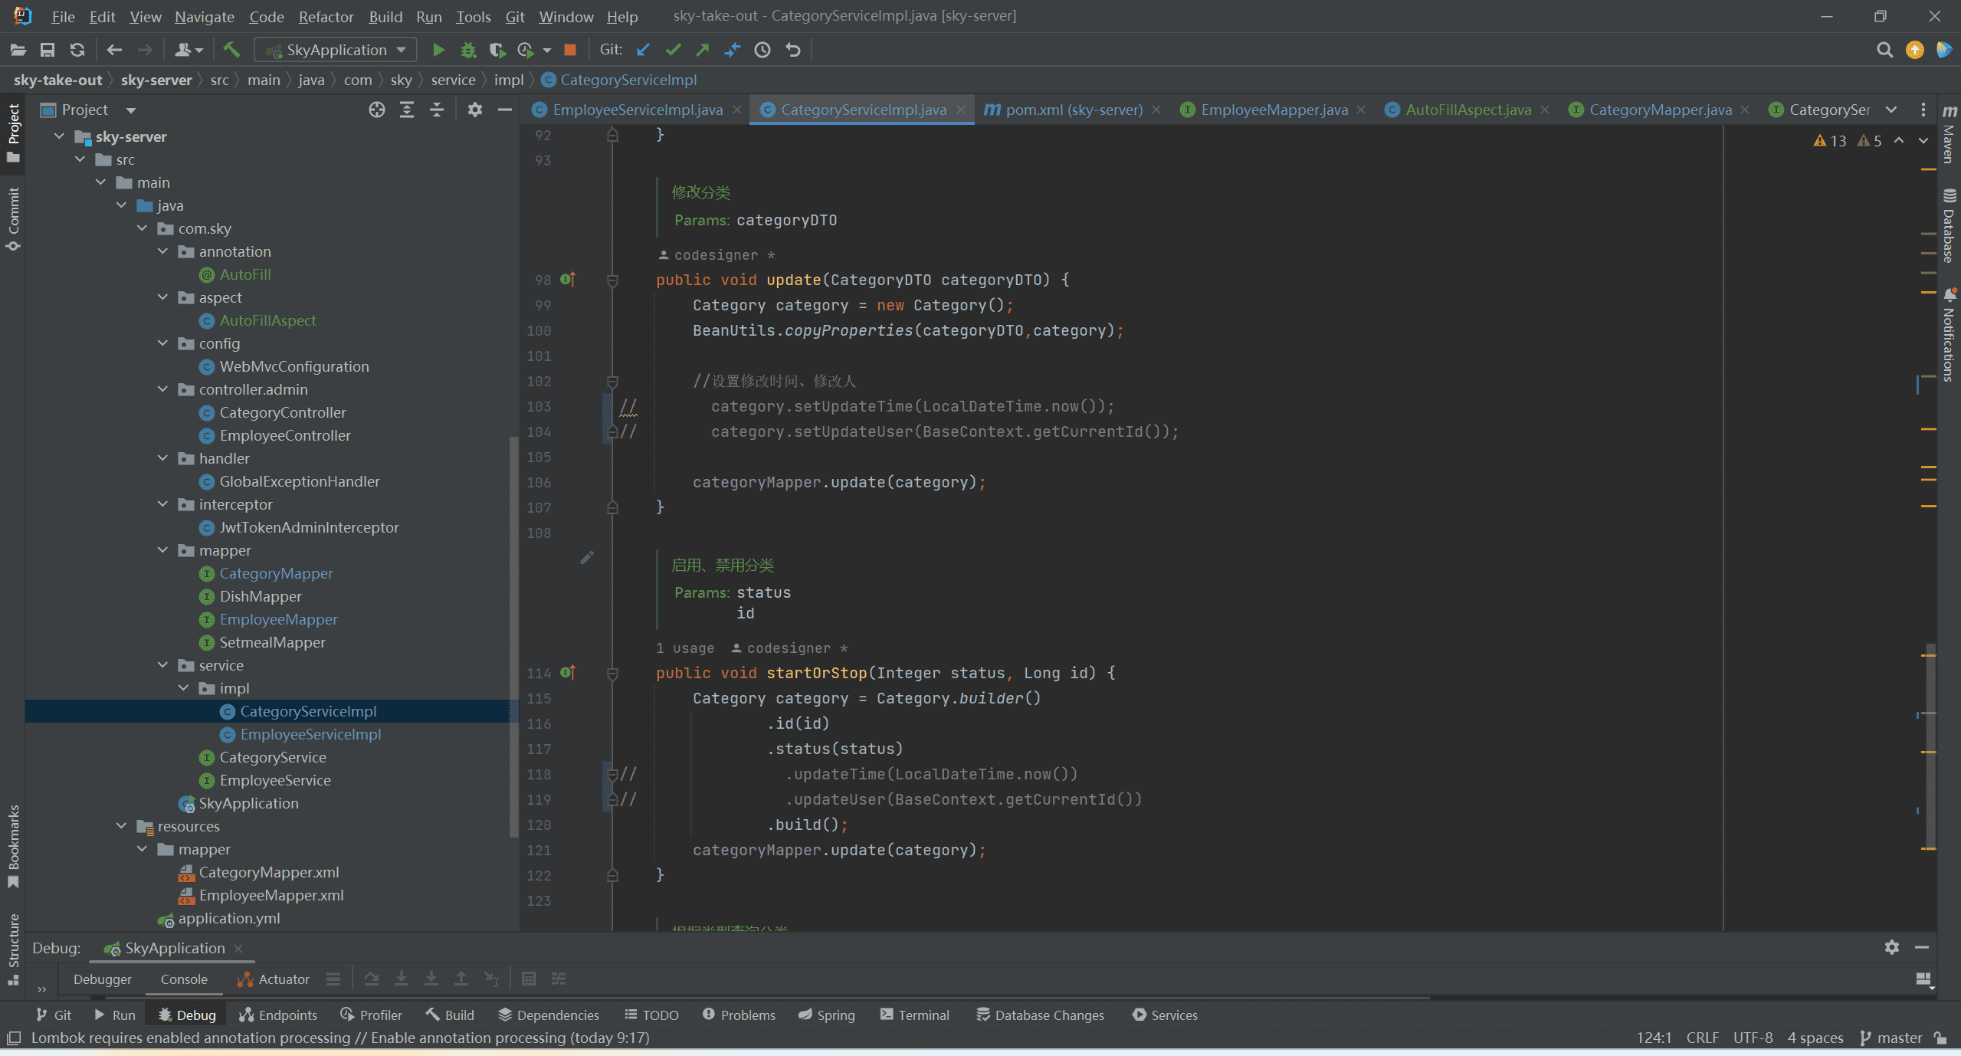This screenshot has height=1056, width=1961.
Task: Commit changes with the Git checkmark icon
Action: (673, 50)
